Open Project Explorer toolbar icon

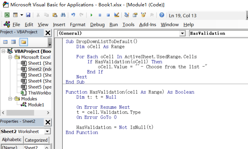click(x=127, y=15)
